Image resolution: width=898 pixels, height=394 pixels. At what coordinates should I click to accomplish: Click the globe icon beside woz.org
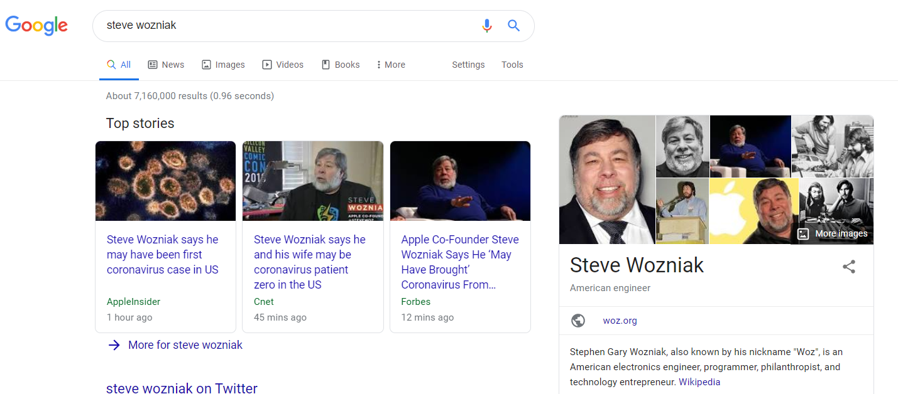578,321
